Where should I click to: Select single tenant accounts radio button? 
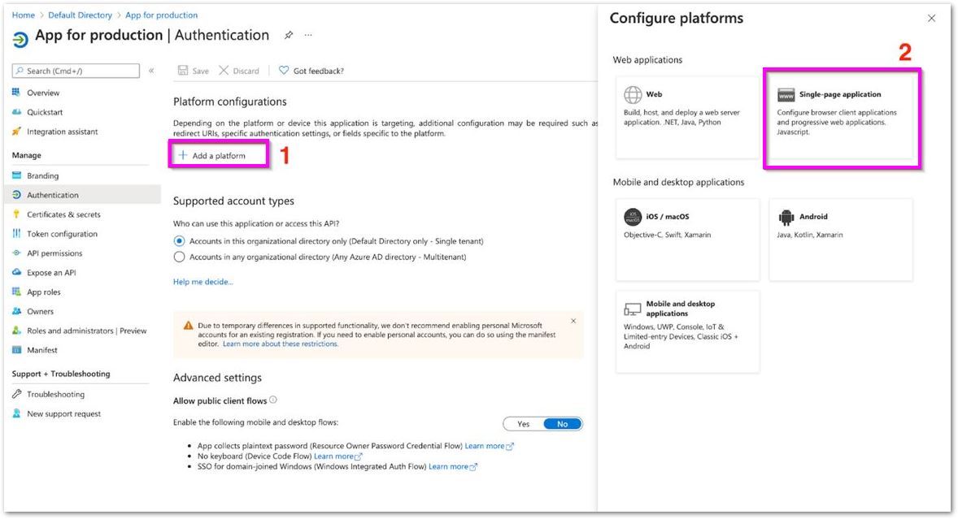(x=179, y=241)
